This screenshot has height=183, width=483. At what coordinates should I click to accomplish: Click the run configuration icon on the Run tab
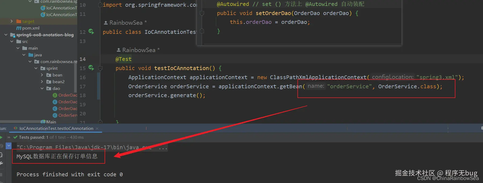(x=16, y=128)
